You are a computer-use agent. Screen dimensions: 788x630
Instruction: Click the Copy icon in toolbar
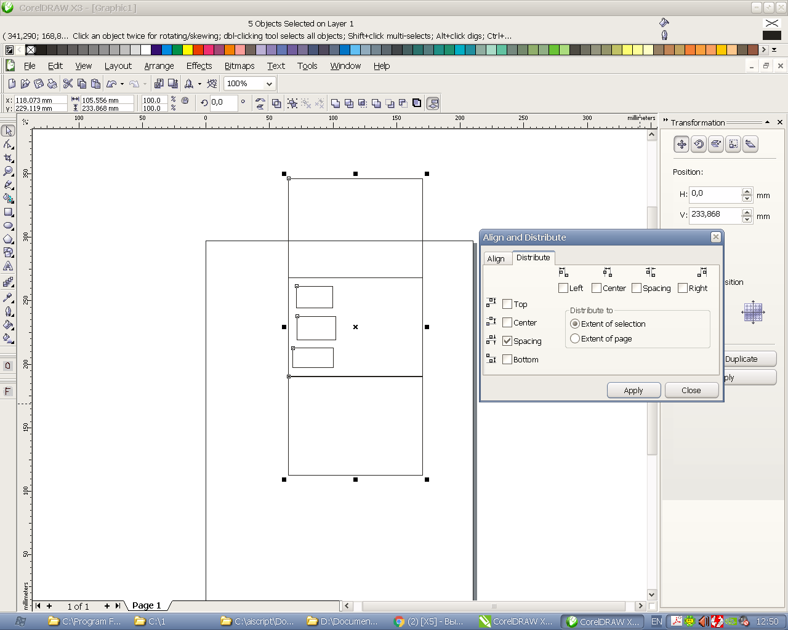[x=82, y=84]
